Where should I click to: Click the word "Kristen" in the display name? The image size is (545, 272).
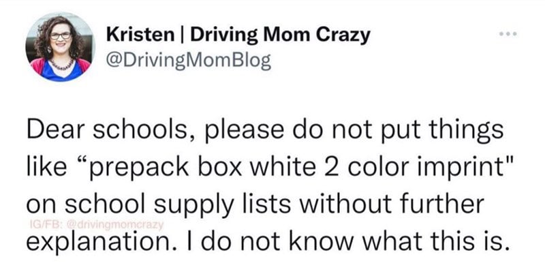pos(140,35)
